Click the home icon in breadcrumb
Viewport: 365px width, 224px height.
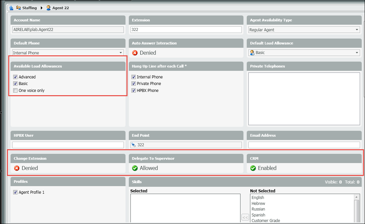tap(11, 8)
